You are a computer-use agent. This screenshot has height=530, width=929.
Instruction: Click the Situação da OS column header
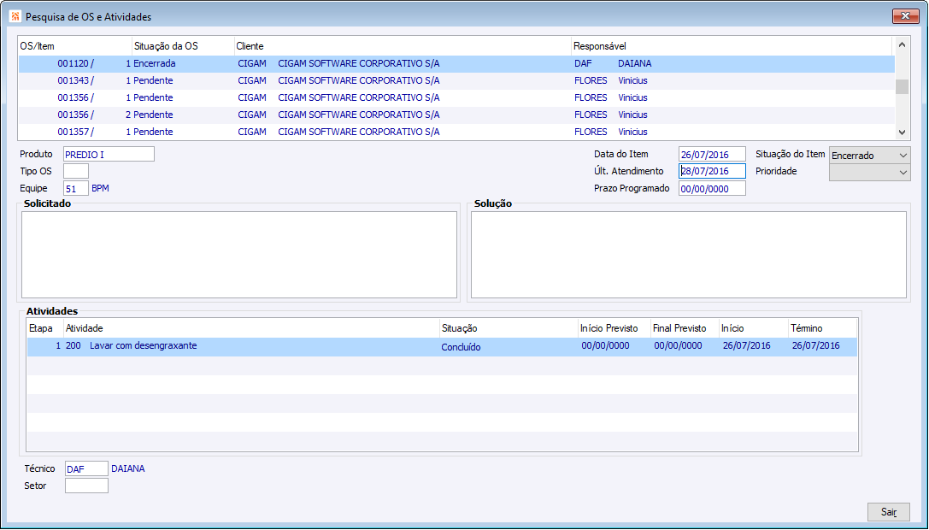point(183,46)
